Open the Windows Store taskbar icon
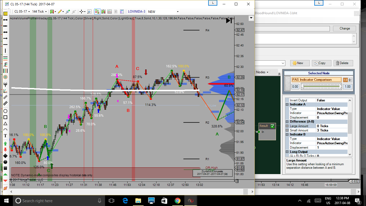Viewport: 366px width, 206px height. (164, 201)
